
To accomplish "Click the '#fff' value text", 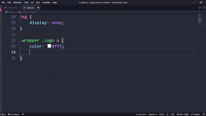I will pyautogui.click(x=57, y=46).
